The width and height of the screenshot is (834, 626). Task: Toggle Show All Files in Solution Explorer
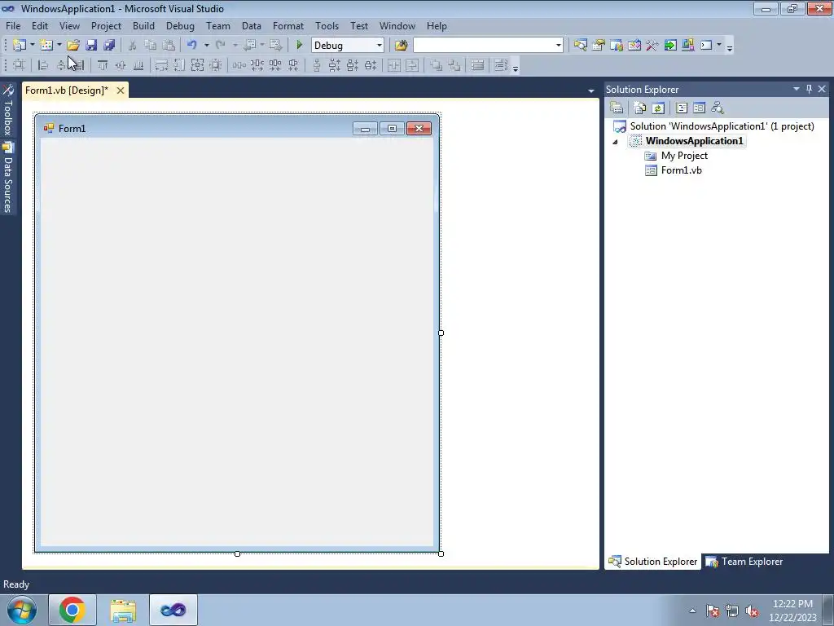click(x=640, y=108)
